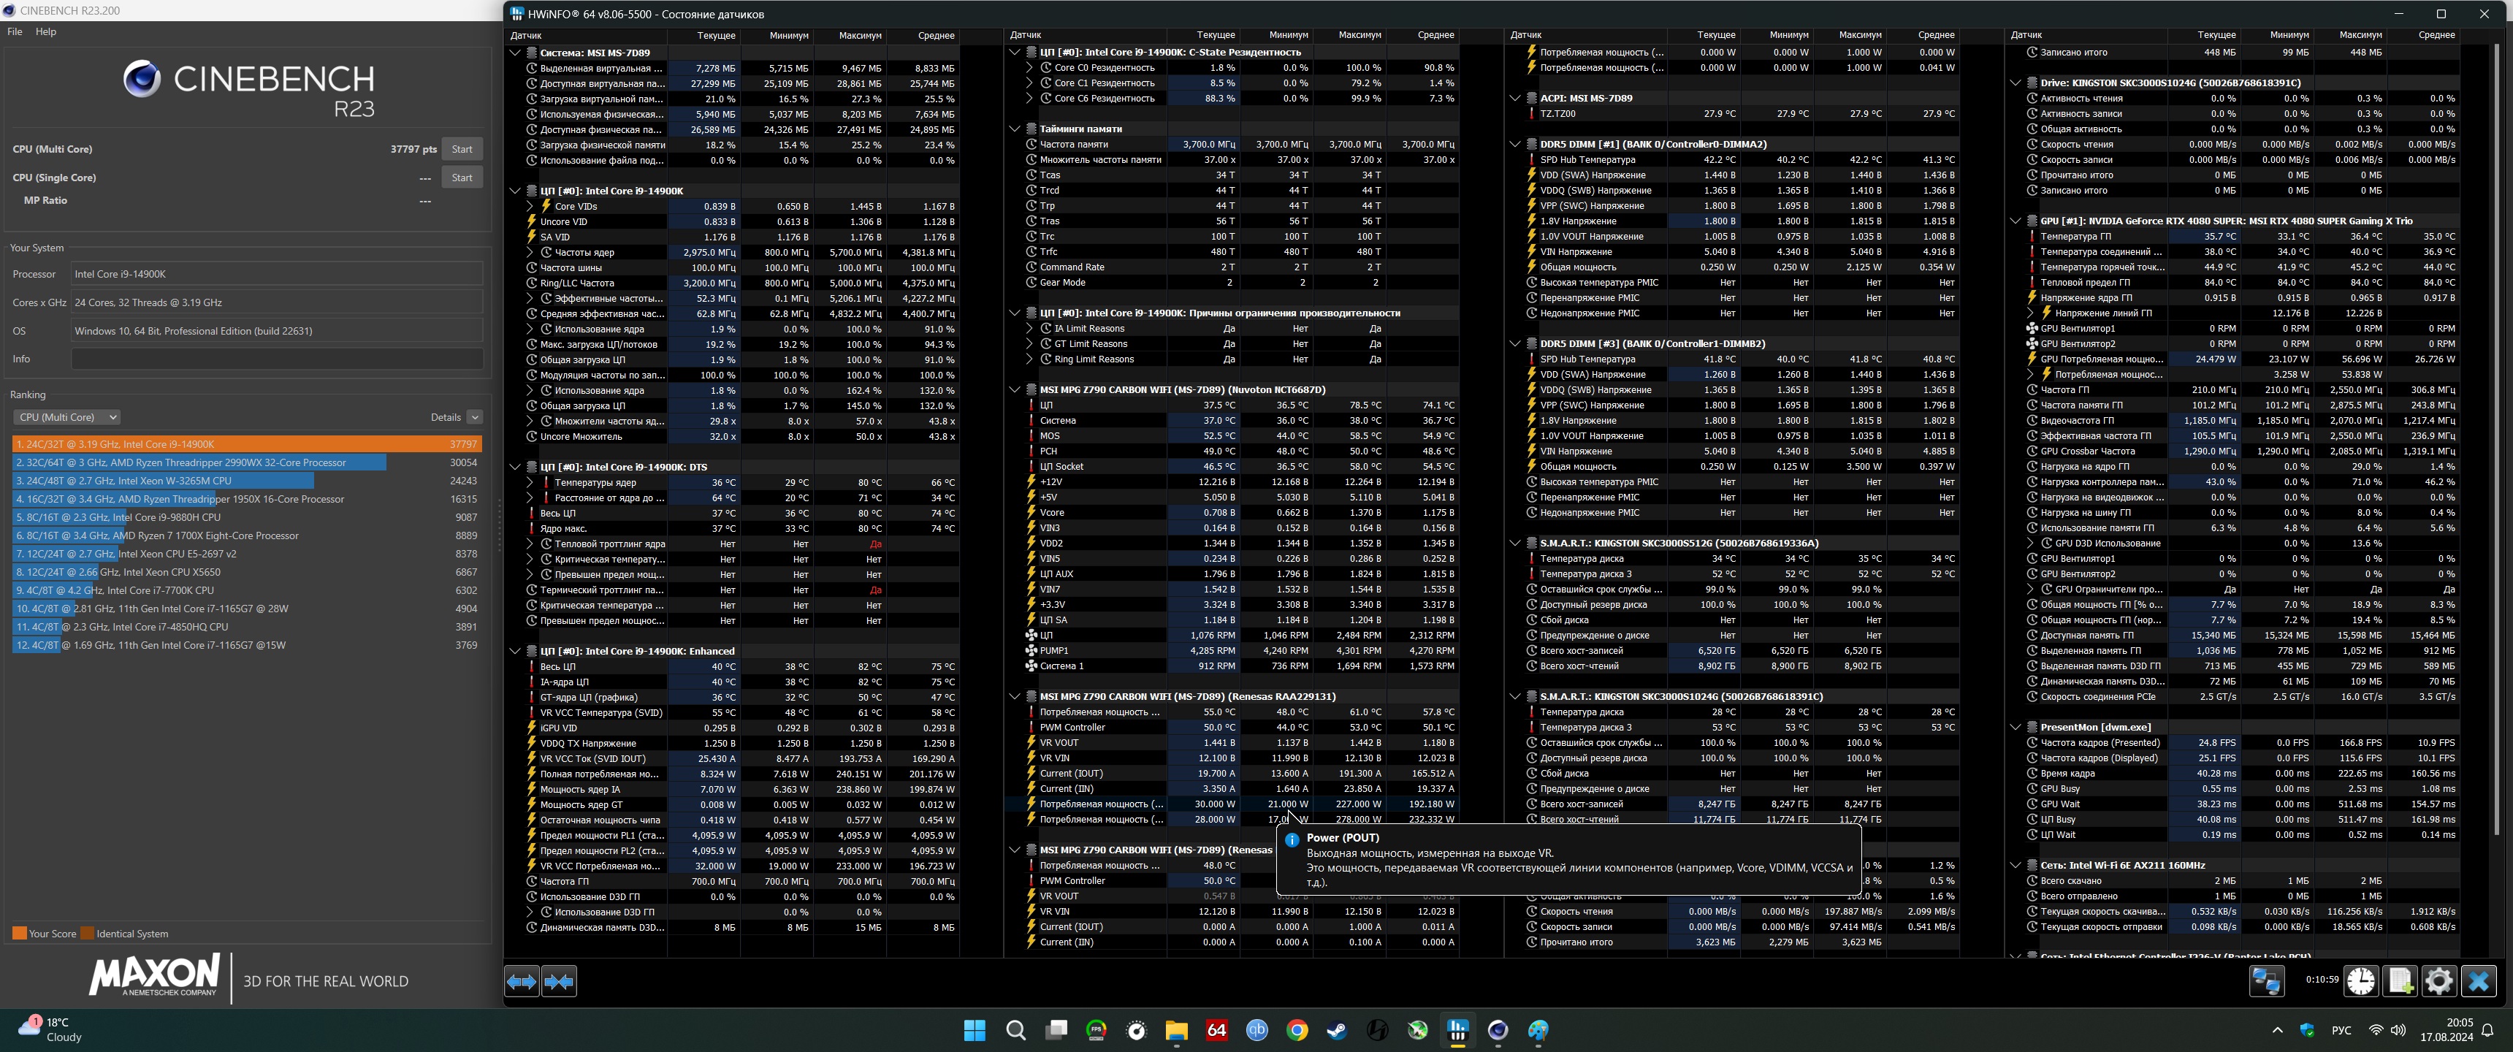Open HWiNFO sensor settings gear
The width and height of the screenshot is (2513, 1052).
click(x=2439, y=980)
